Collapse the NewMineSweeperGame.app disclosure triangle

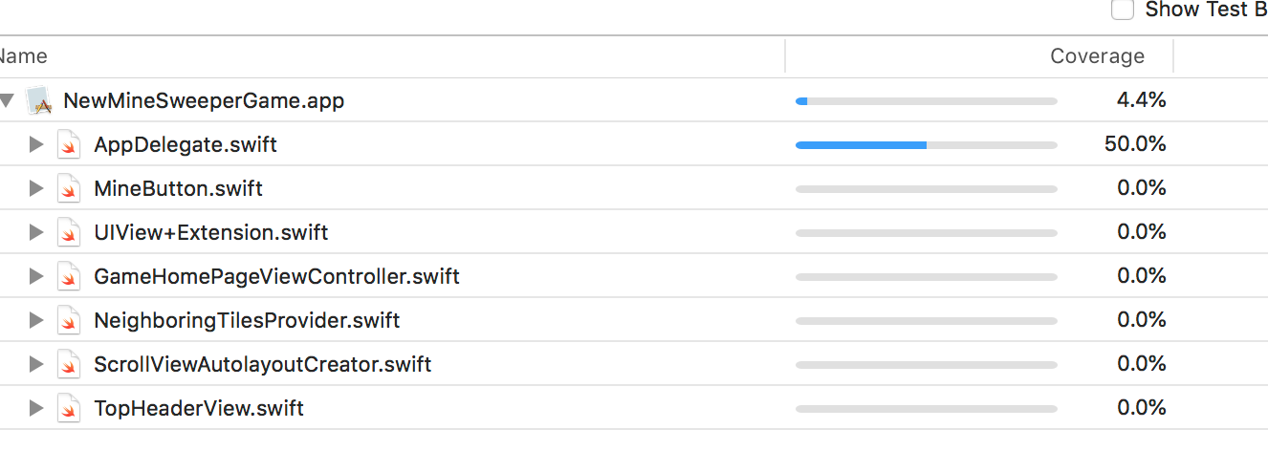point(7,100)
